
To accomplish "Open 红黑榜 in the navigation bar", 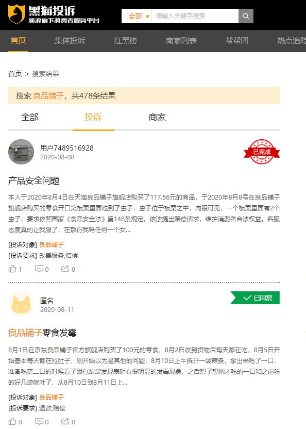I will click(126, 41).
